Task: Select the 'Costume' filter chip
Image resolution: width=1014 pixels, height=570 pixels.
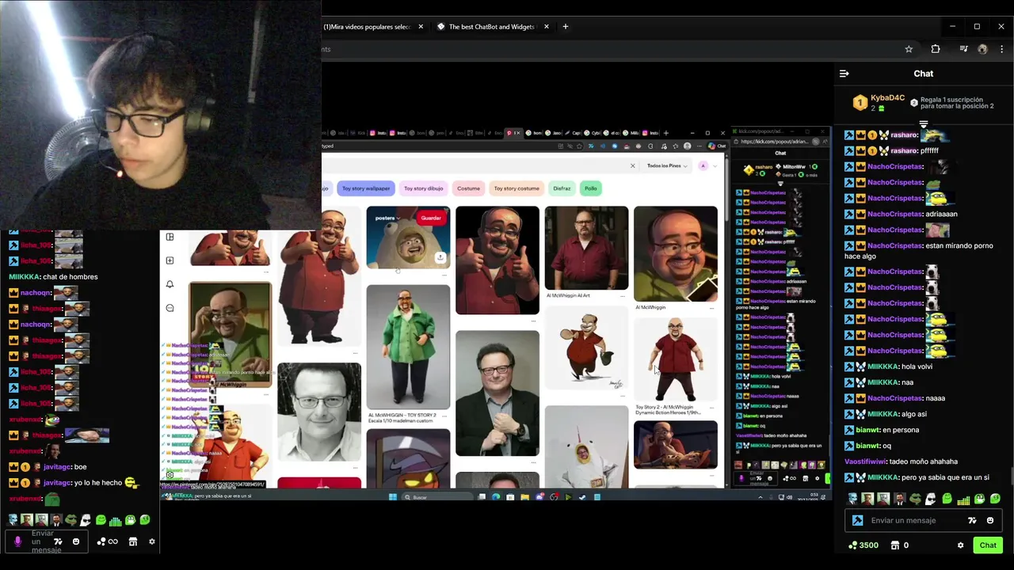Action: [x=468, y=188]
